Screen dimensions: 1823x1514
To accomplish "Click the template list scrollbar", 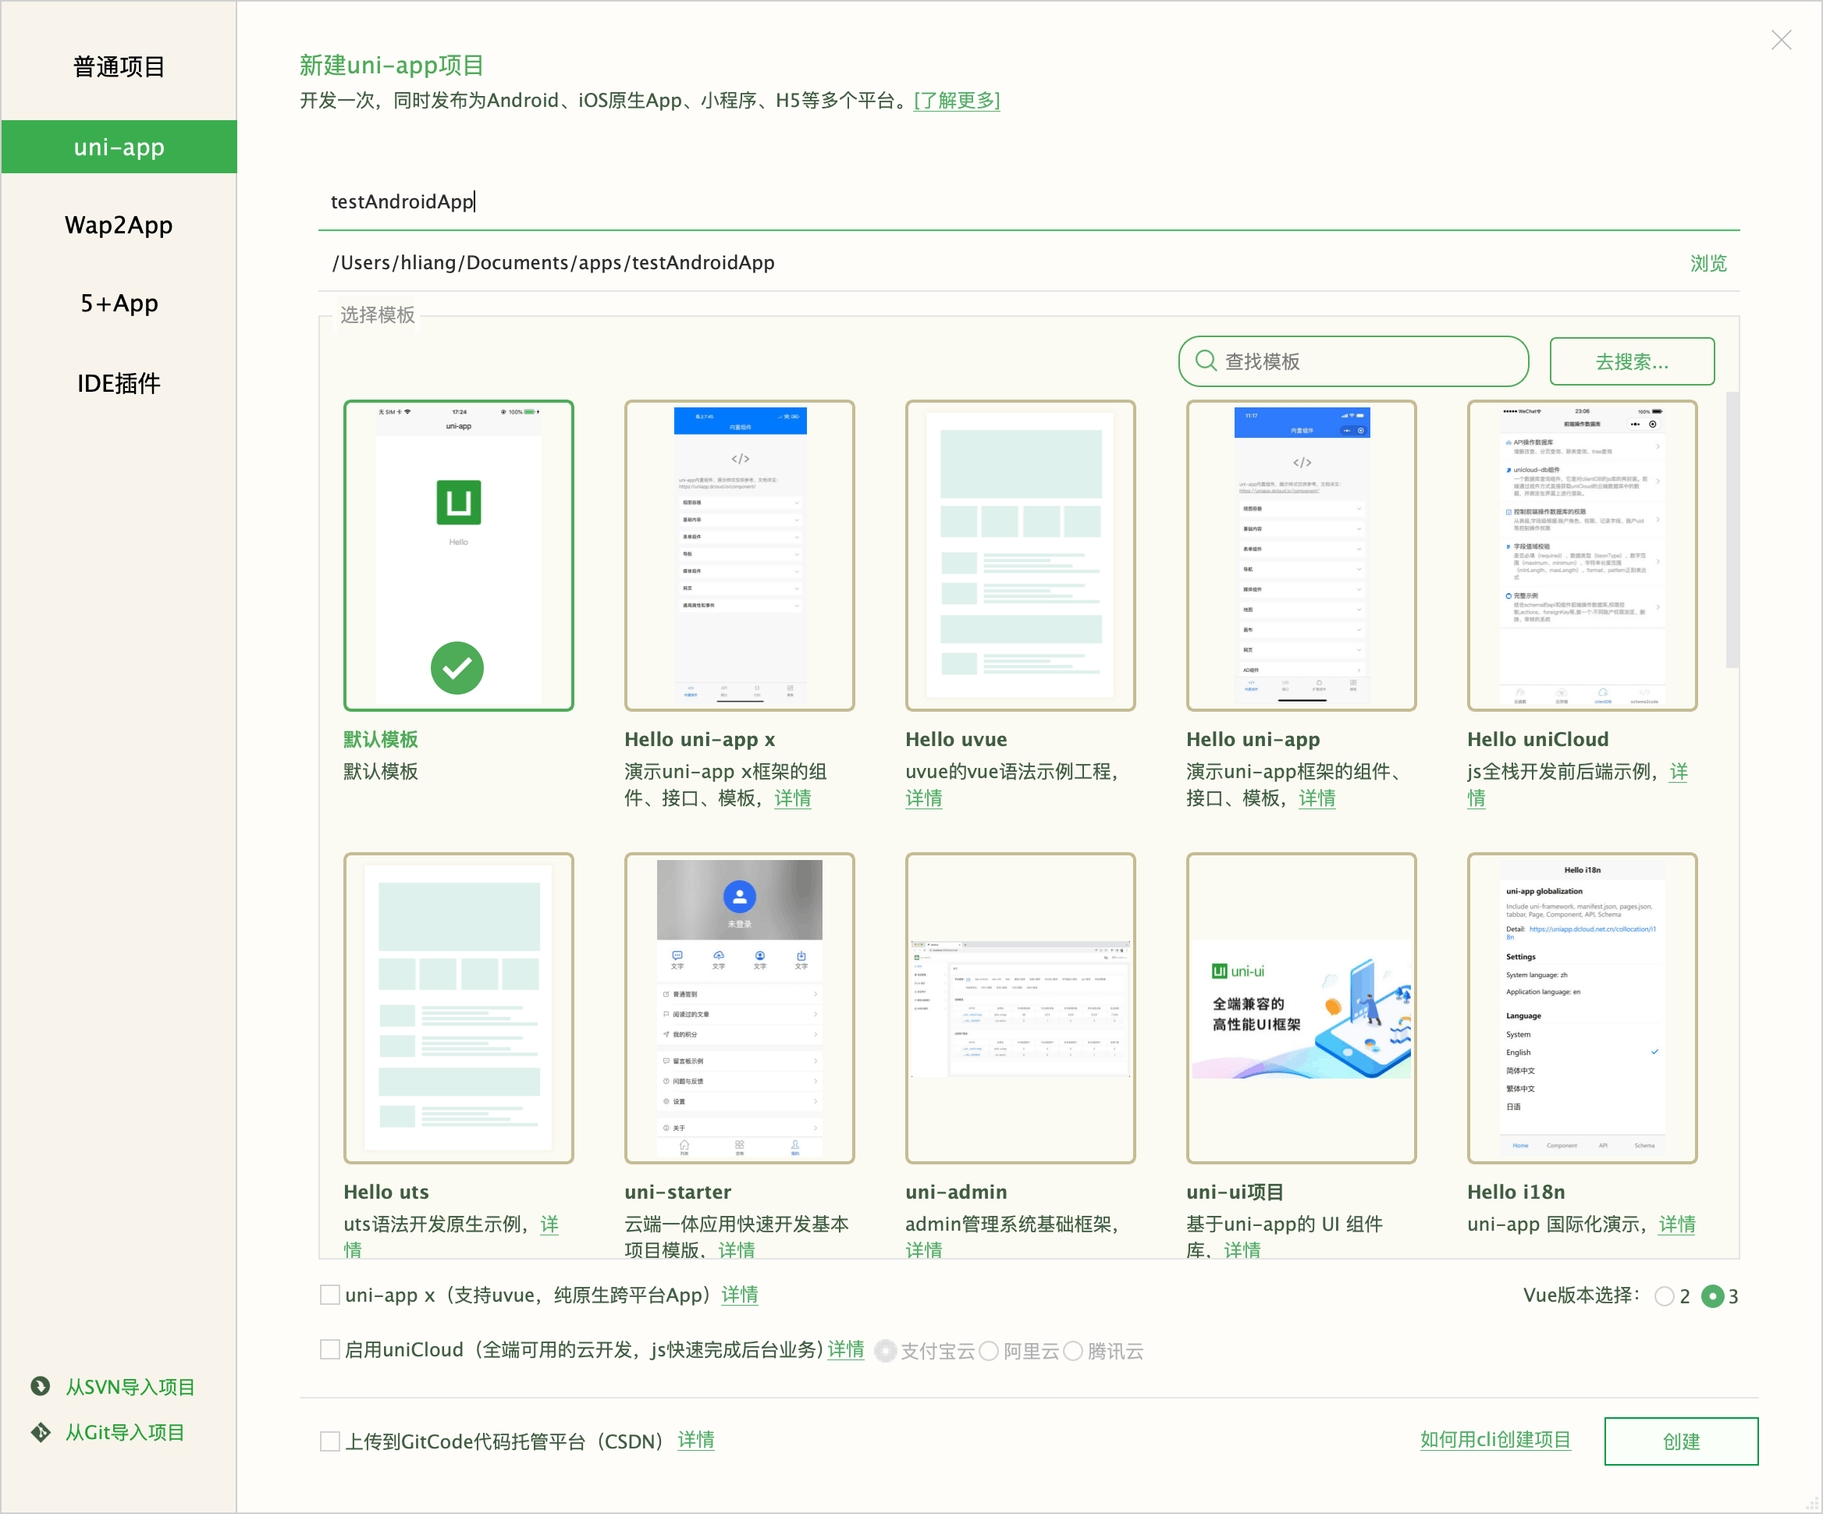I will click(x=1732, y=530).
